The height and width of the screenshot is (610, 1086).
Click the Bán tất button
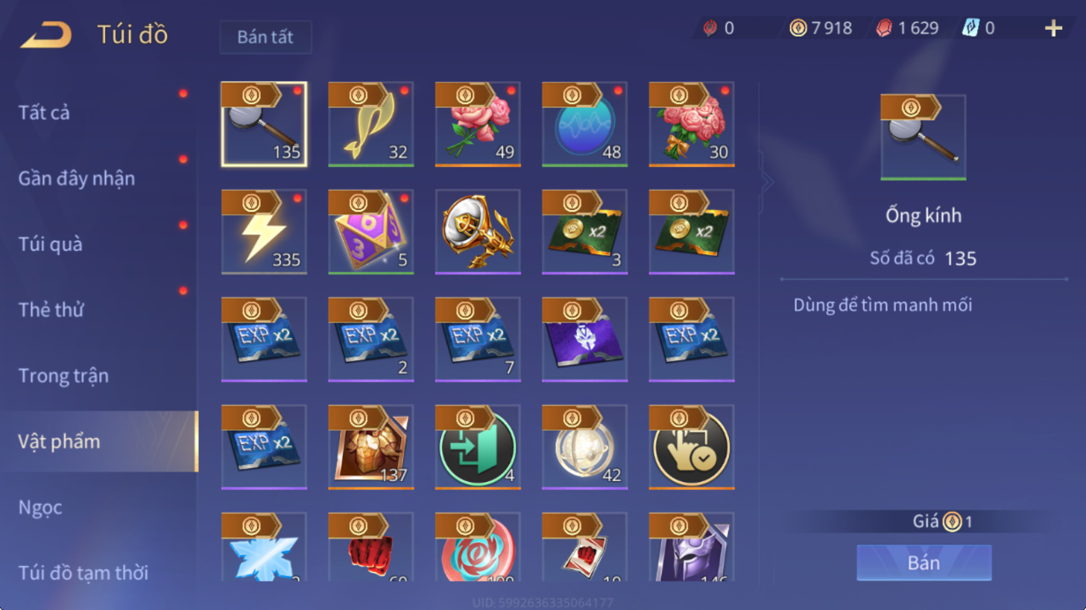click(x=265, y=37)
